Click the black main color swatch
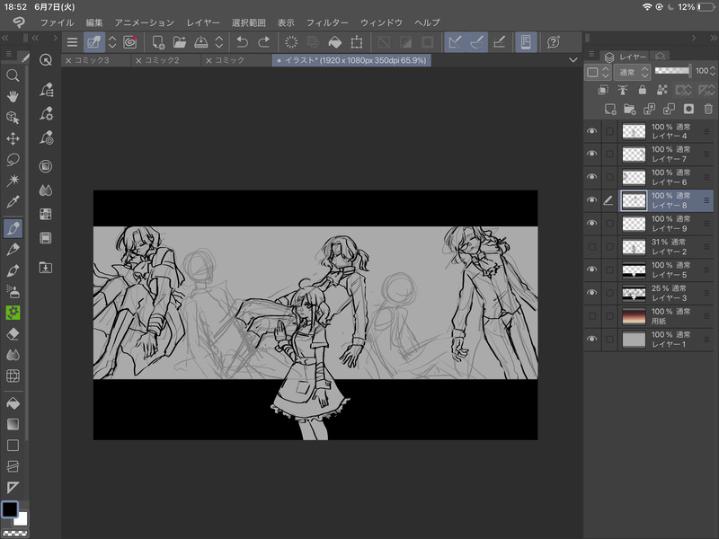 [x=9, y=509]
